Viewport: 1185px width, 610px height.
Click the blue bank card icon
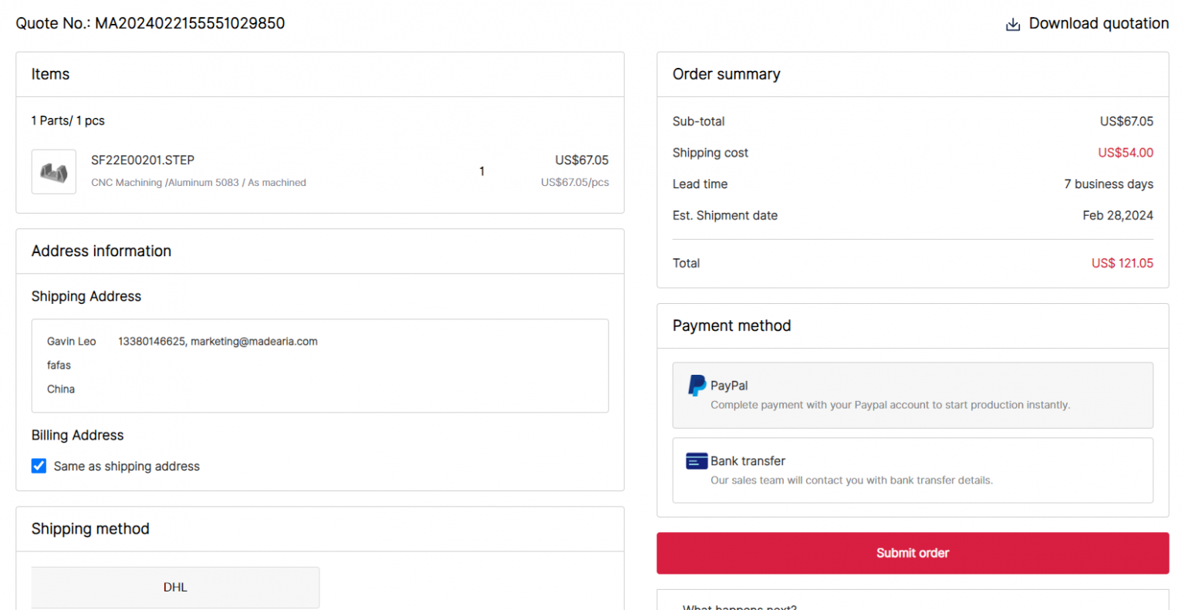tap(697, 461)
